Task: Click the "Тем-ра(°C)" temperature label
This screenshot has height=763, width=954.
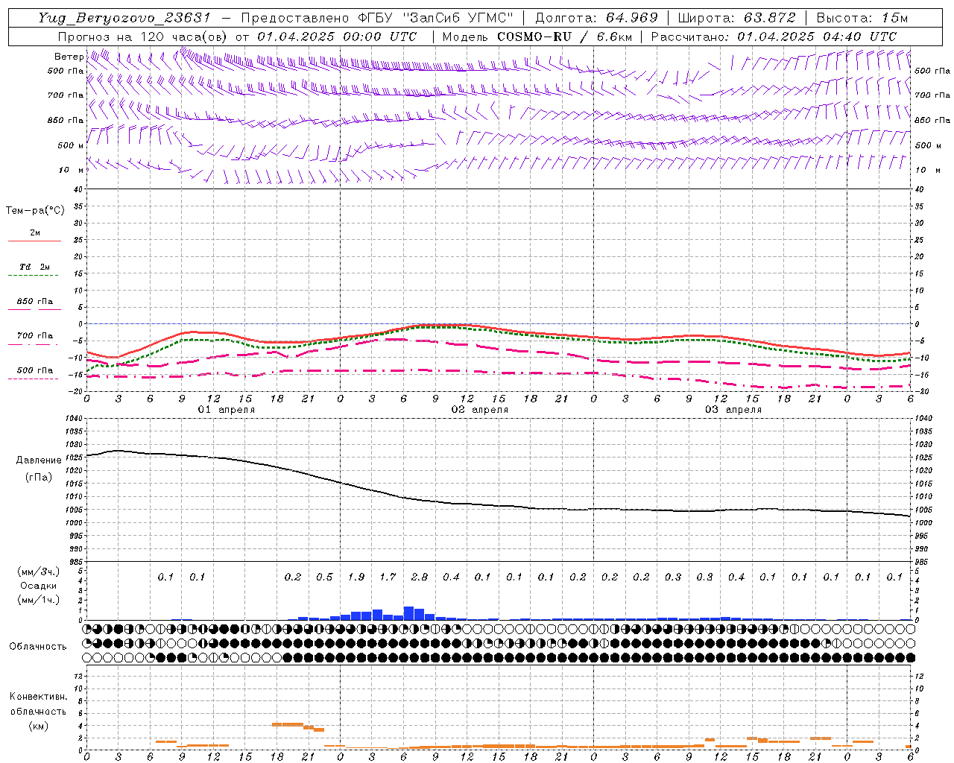Action: click(35, 210)
